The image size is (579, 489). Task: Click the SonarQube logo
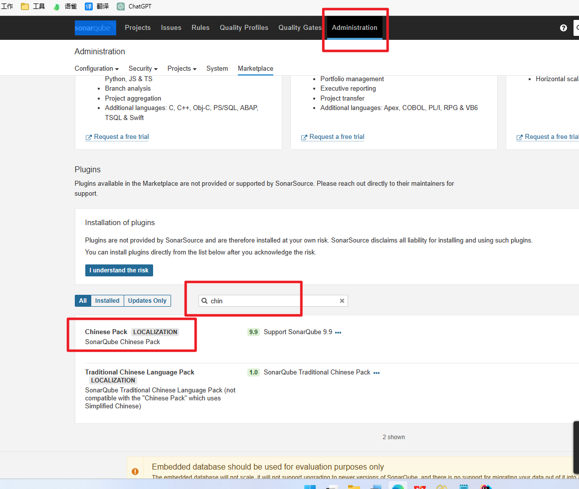click(95, 28)
